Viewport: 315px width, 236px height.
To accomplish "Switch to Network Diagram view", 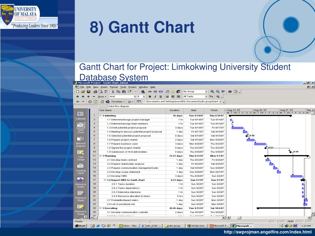I will pyautogui.click(x=81, y=141).
